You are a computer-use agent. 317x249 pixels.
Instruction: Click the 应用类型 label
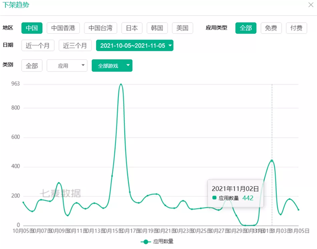217,27
